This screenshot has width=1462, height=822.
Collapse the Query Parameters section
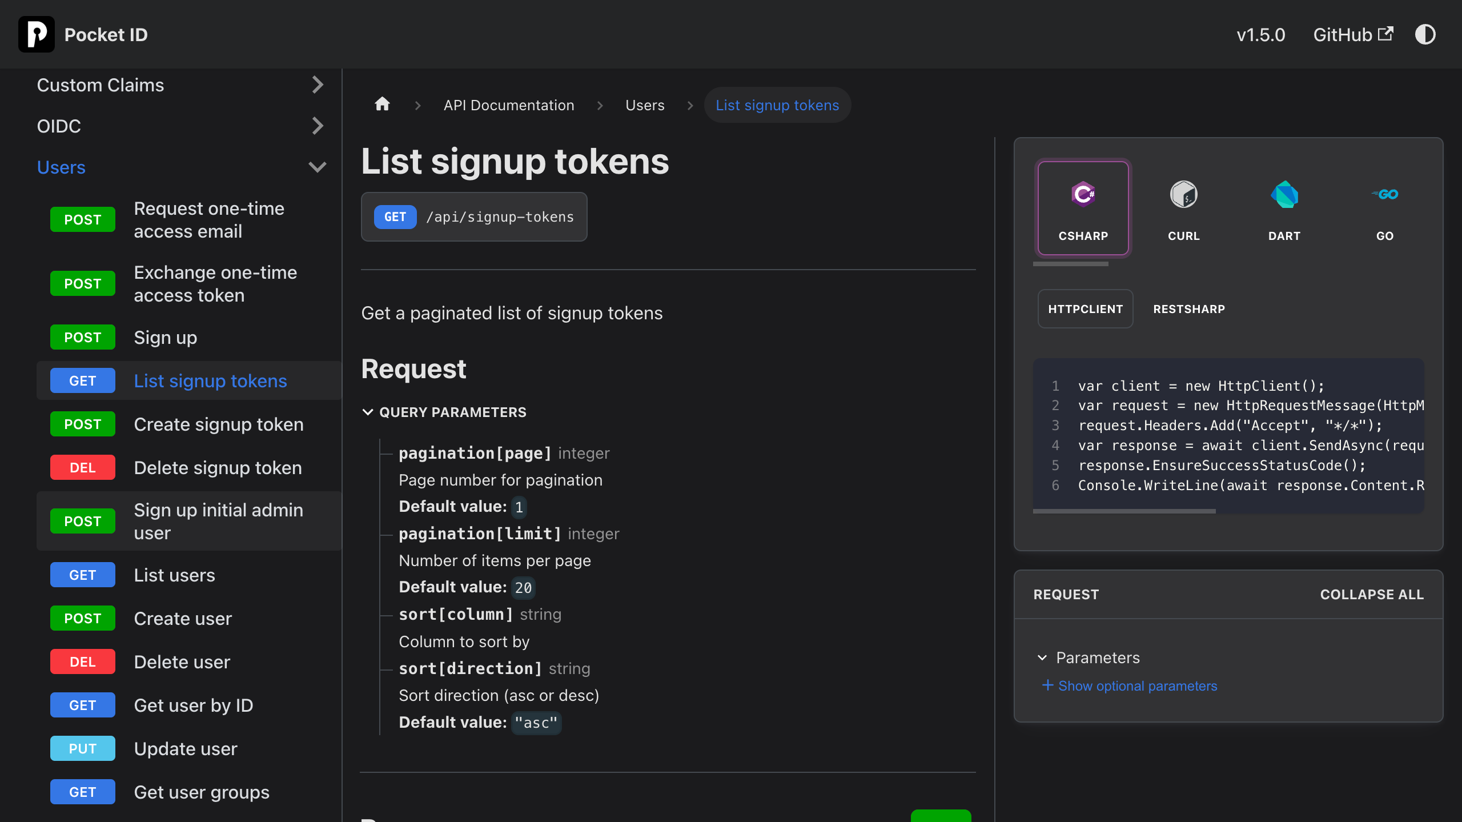tap(368, 412)
